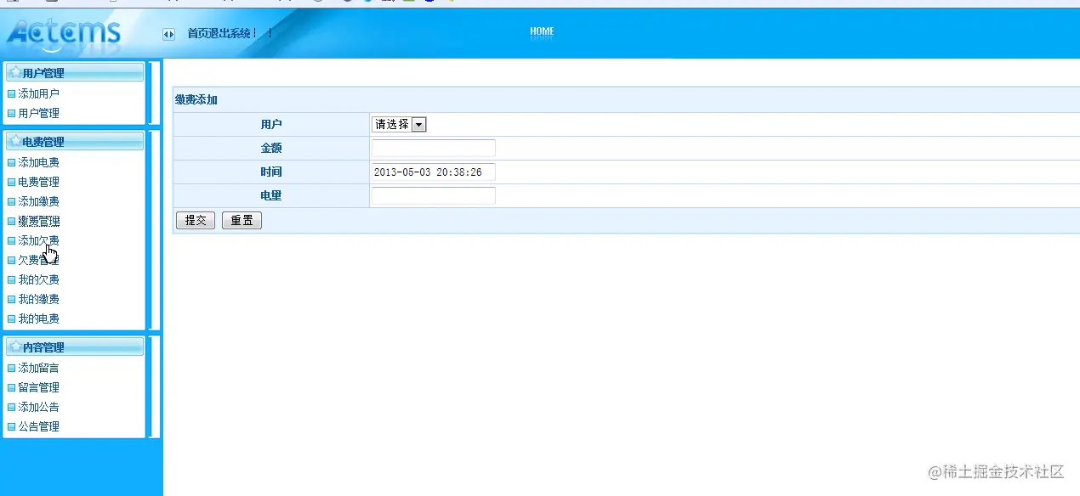Click the star icon on the 内容管理 panel header
The image size is (1080, 496).
(x=15, y=347)
